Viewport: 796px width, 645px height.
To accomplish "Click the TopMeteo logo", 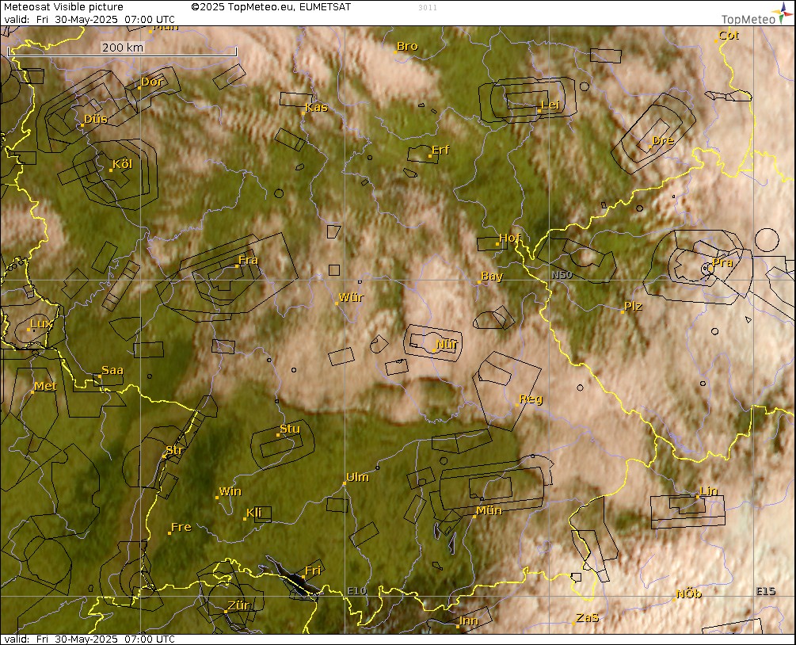I will [756, 15].
